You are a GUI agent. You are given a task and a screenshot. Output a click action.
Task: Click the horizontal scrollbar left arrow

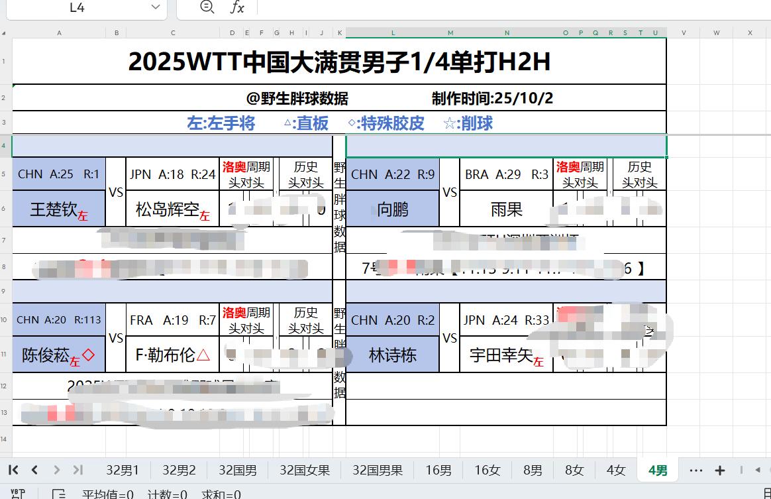(x=758, y=470)
